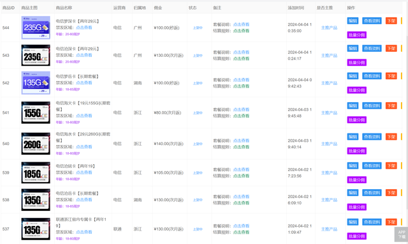Click 编辑 button for product 540
Screen dimensions: 408x244
(x=353, y=137)
